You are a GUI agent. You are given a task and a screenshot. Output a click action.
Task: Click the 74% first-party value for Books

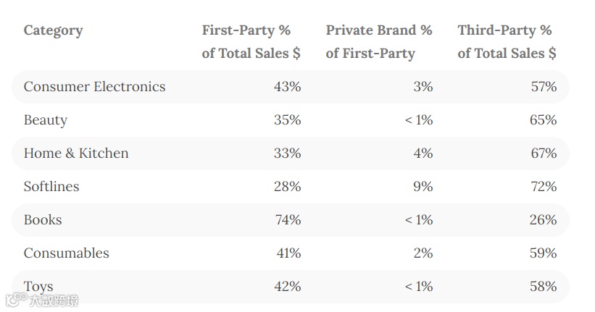coord(288,220)
